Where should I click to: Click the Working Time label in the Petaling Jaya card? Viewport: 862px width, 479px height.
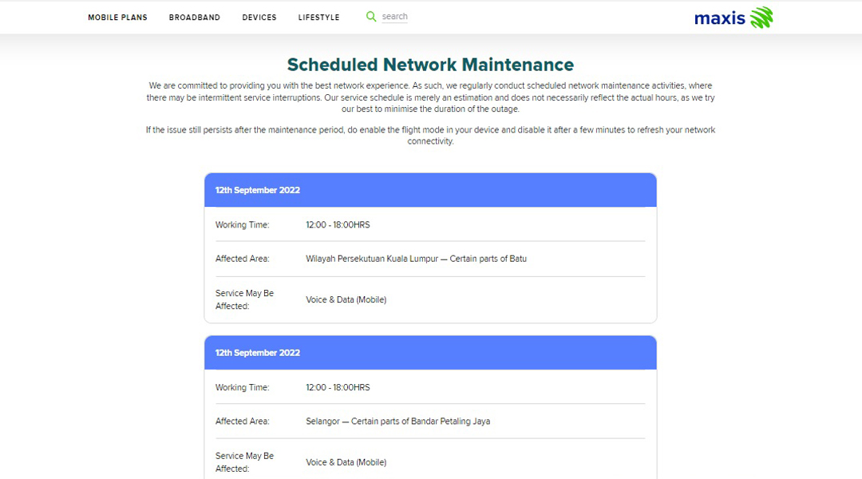click(x=243, y=388)
